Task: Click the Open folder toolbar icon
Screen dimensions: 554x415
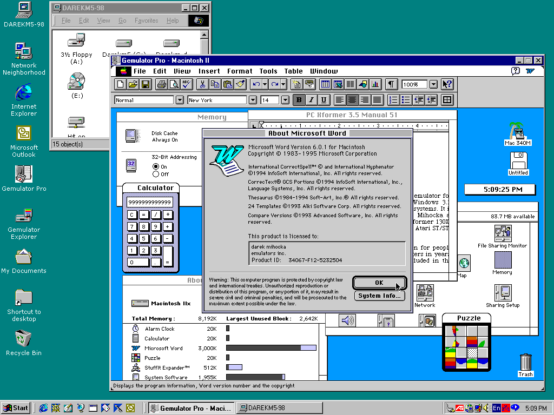Action: 133,84
